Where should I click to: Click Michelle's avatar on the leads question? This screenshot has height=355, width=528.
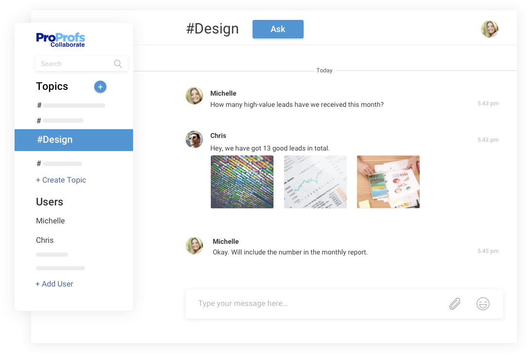[x=194, y=96]
